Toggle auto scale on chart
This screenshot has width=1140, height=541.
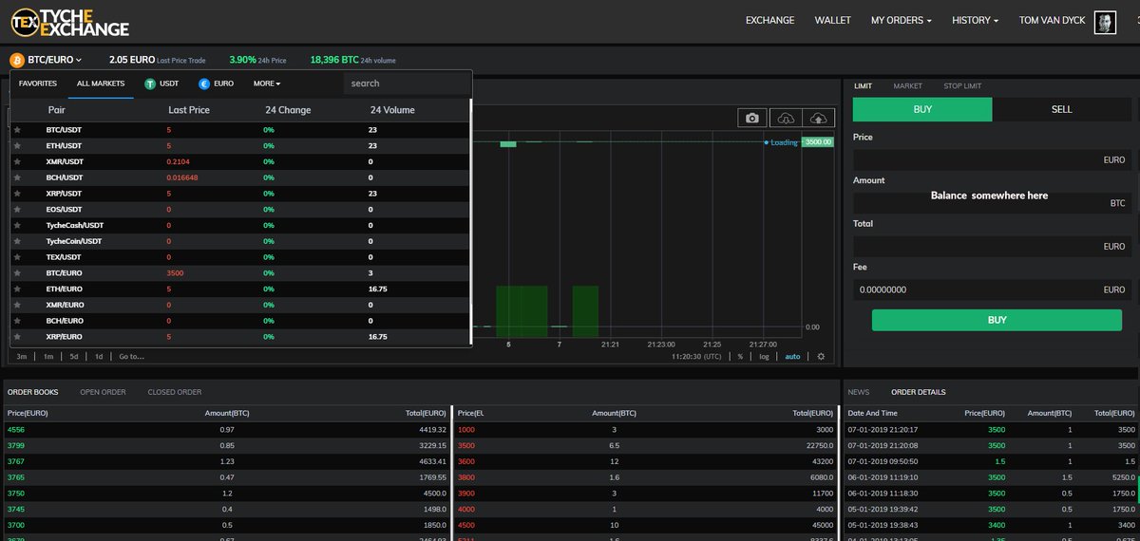tap(792, 357)
